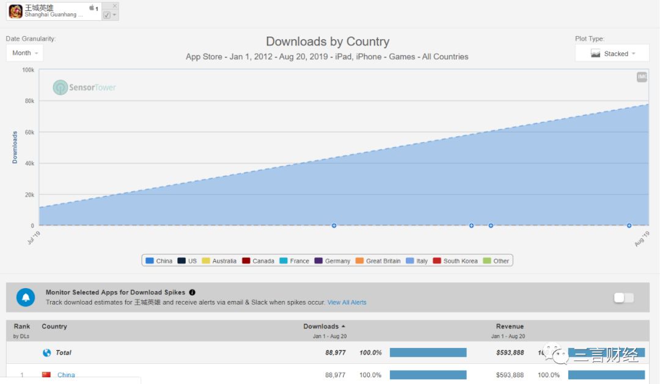The width and height of the screenshot is (660, 384).
Task: Click the China flag icon in table
Action: (x=46, y=375)
